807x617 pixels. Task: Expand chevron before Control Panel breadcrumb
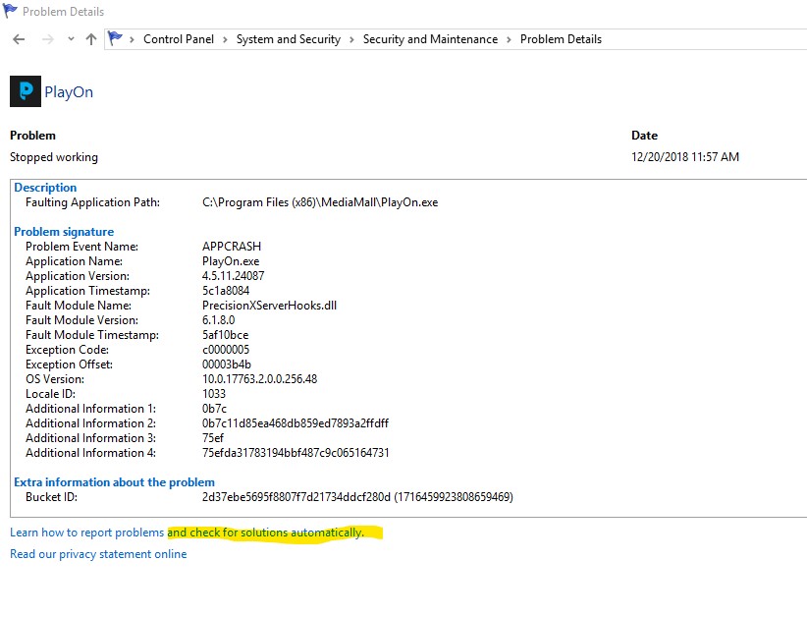pyautogui.click(x=132, y=39)
